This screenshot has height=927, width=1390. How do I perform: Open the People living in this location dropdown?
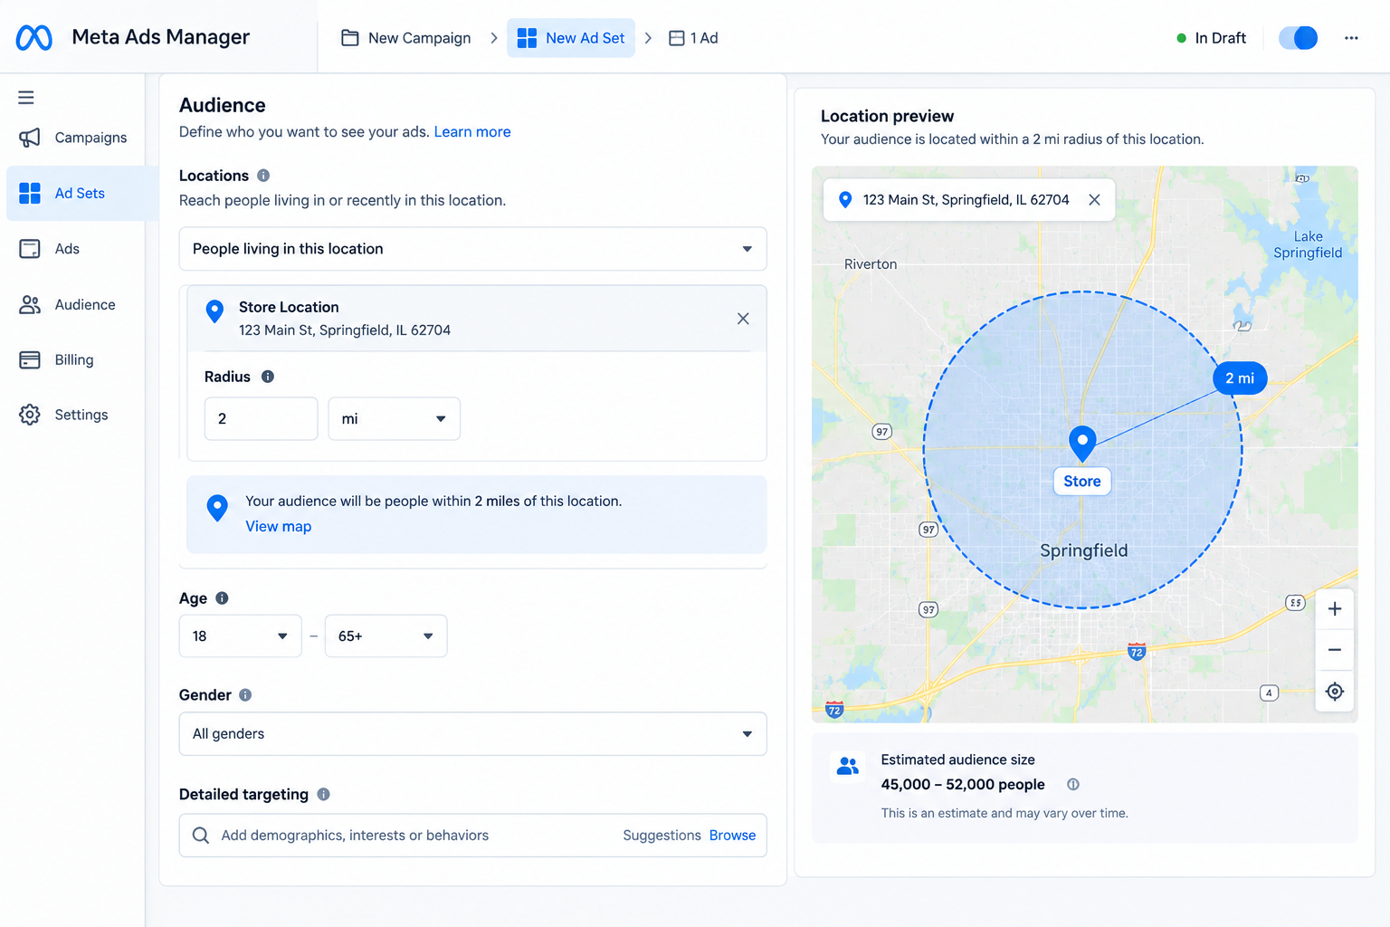coord(473,249)
